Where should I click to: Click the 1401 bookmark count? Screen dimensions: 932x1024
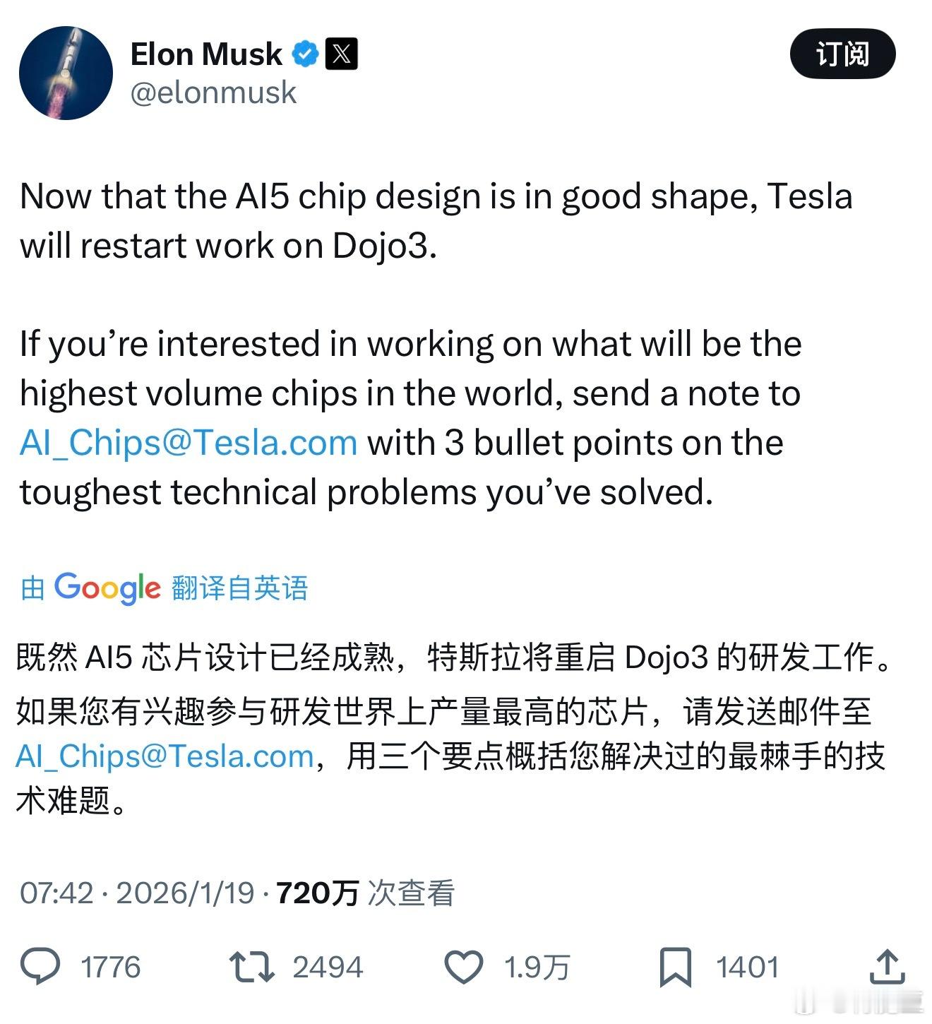[747, 967]
